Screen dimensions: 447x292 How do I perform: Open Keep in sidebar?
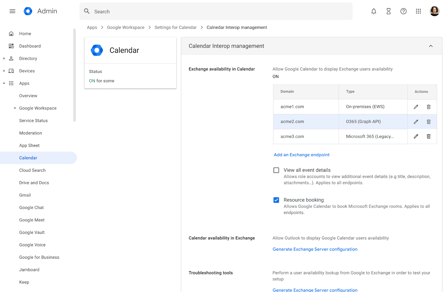tap(24, 282)
